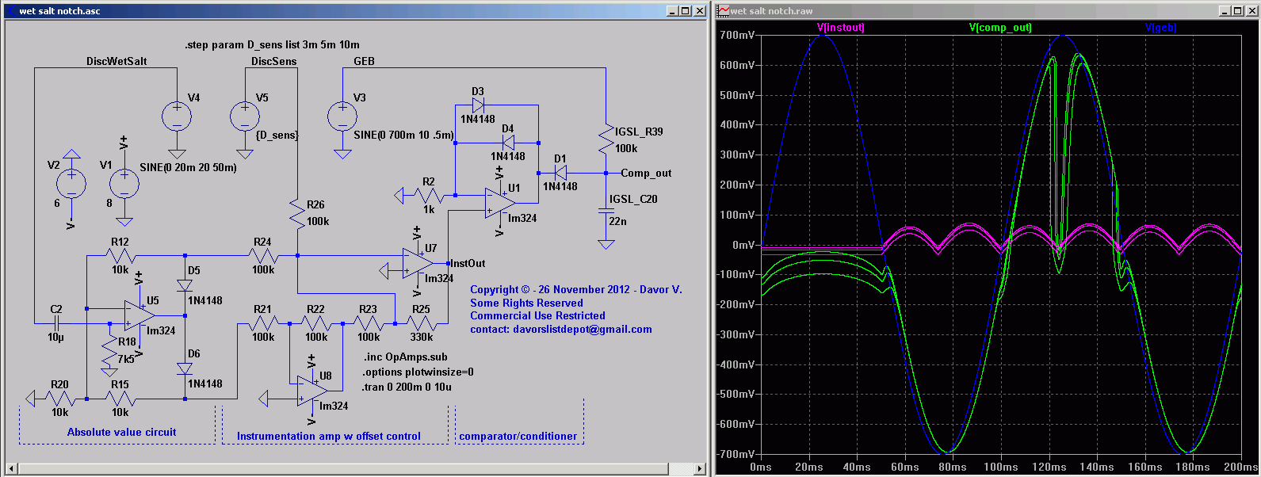The image size is (1261, 477).
Task: Click the V(geb) trace label
Action: pyautogui.click(x=1160, y=28)
